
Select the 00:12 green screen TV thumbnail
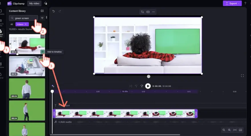click(x=27, y=44)
